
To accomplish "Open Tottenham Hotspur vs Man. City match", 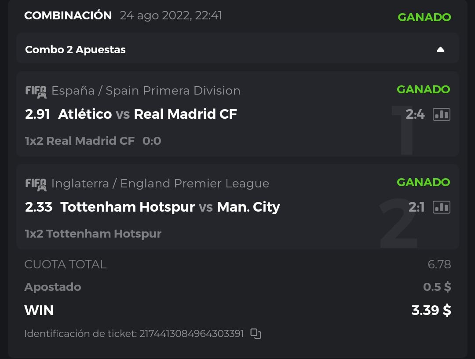I will pos(170,207).
